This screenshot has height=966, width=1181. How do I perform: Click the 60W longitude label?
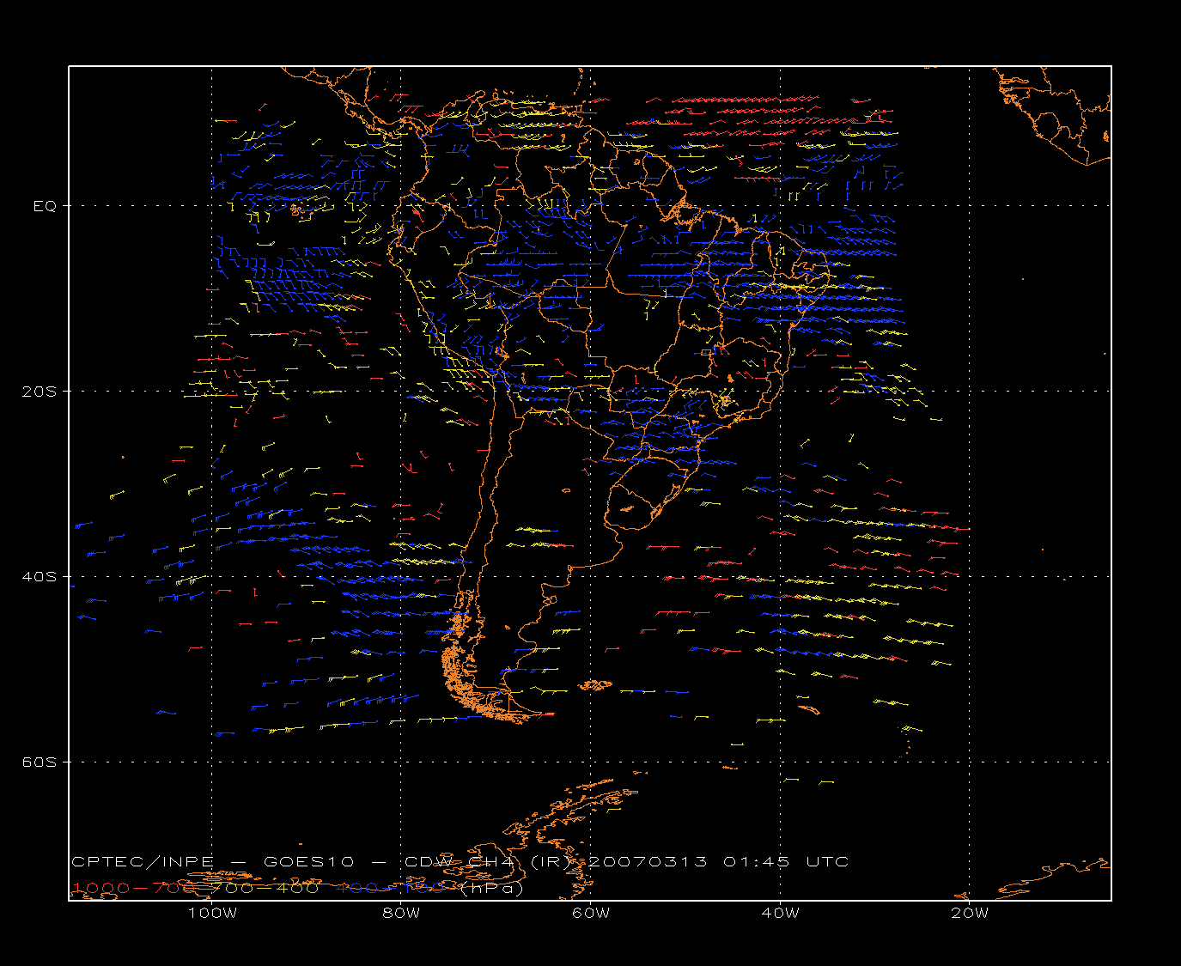591,913
